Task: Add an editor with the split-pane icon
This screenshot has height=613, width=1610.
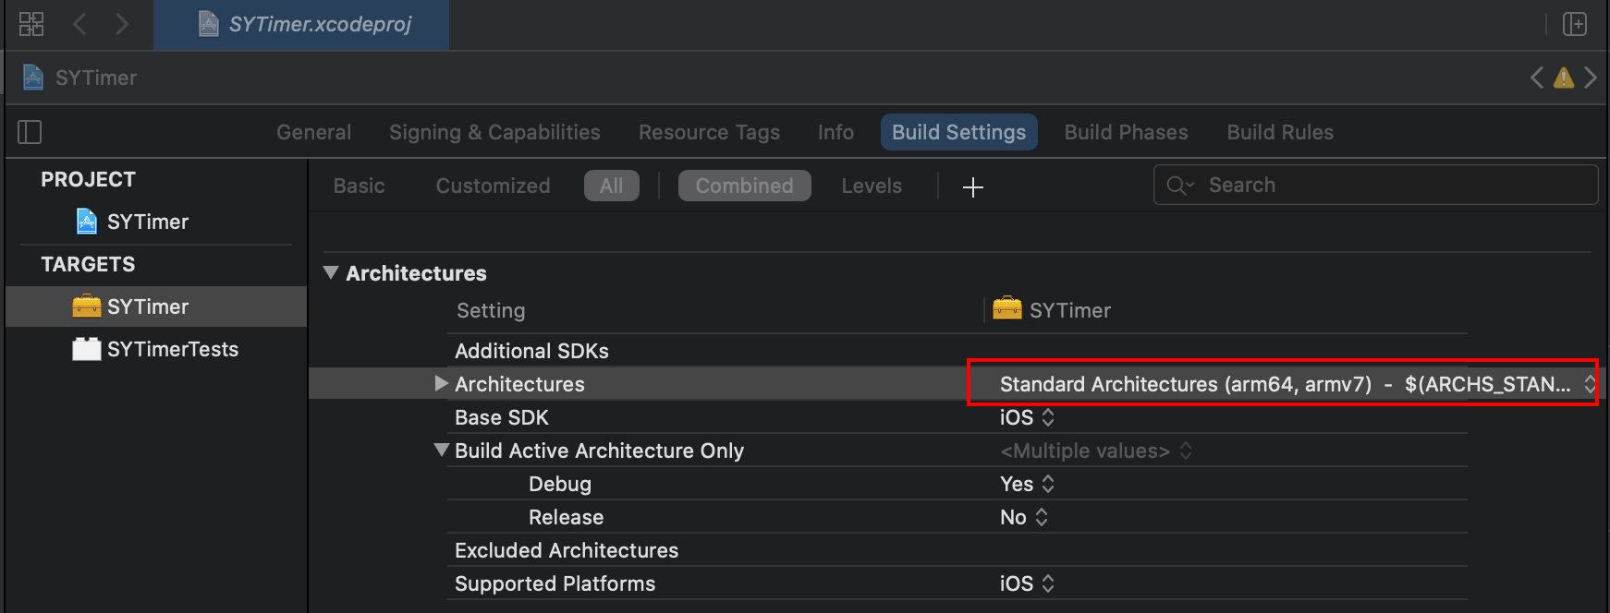Action: [1575, 24]
